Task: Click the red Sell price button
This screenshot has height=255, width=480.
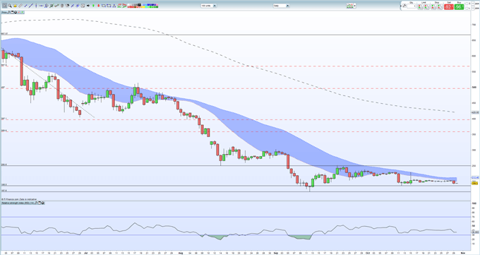Action: tap(448, 7)
